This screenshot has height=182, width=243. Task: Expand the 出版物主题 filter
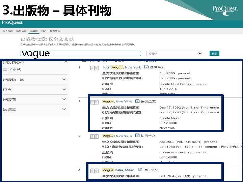tap(35, 80)
